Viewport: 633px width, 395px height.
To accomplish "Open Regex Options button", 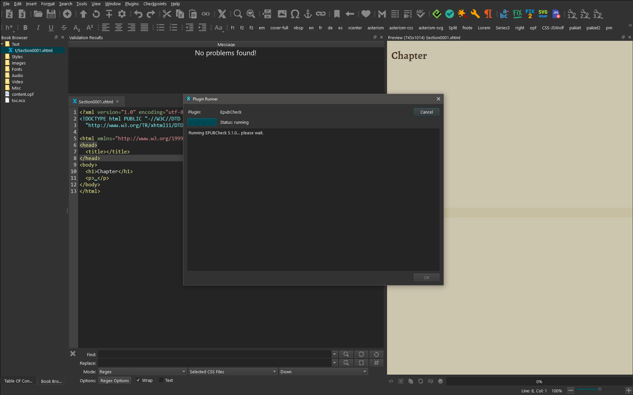I will click(x=114, y=381).
